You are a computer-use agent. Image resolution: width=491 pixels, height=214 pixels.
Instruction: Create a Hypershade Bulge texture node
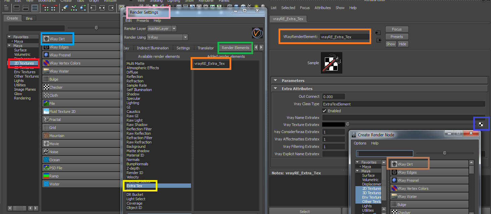tap(81, 79)
